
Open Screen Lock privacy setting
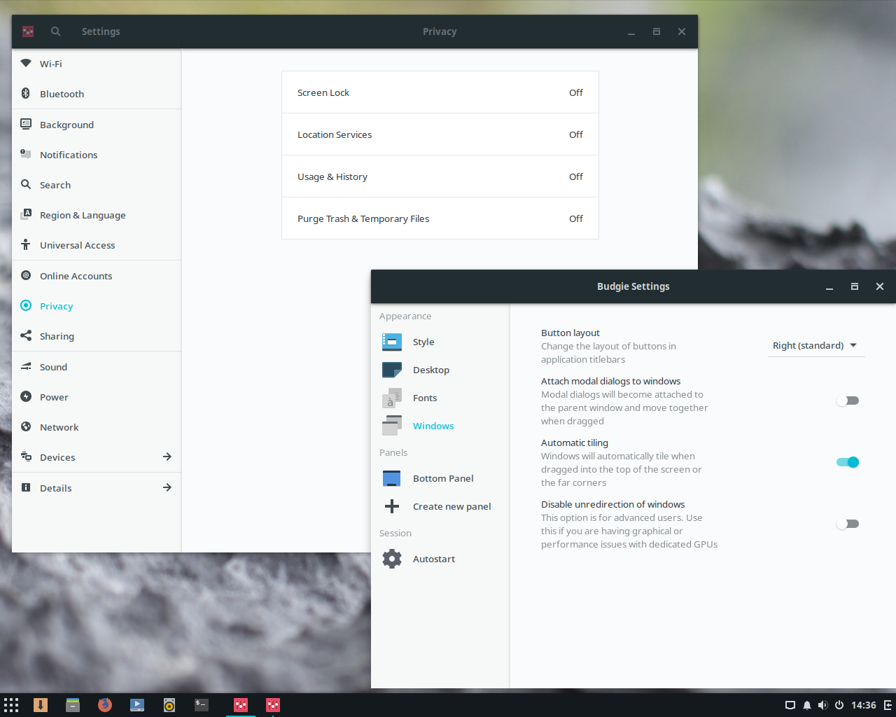tap(440, 92)
